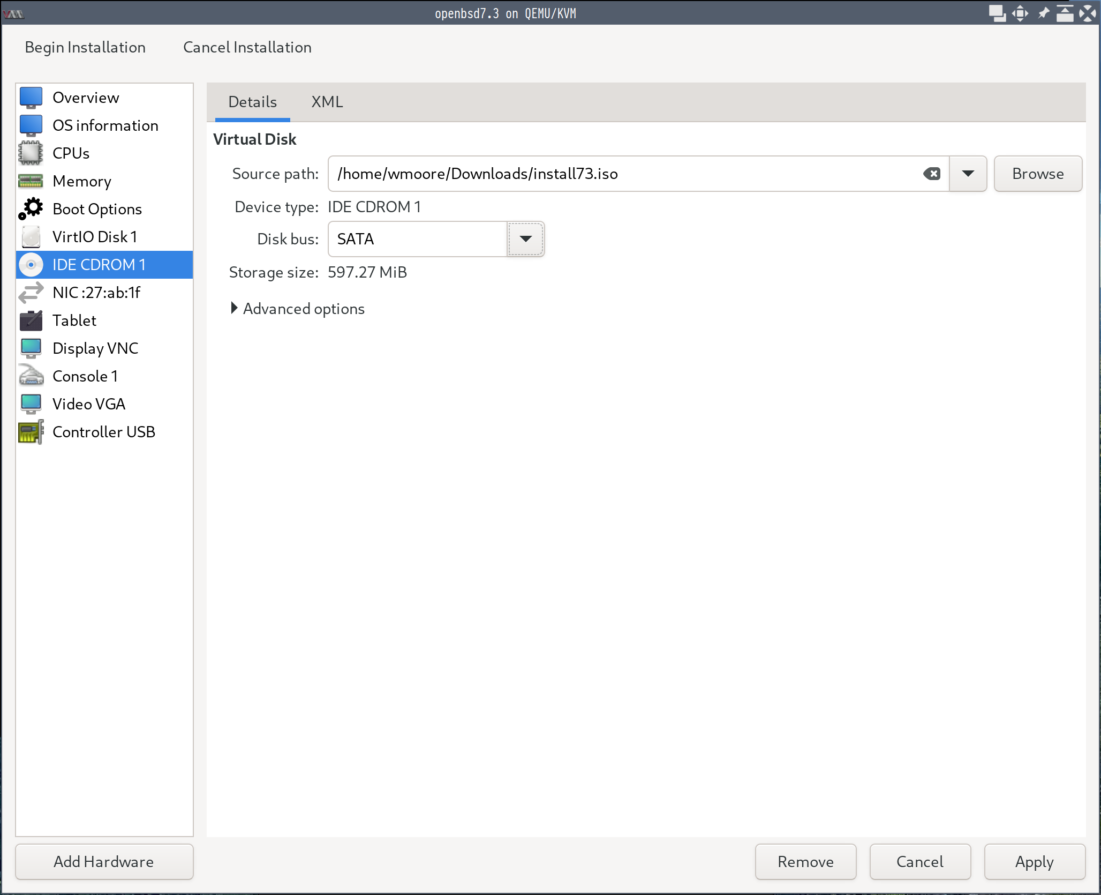Click the shade window icon in title bar

[x=1065, y=13]
